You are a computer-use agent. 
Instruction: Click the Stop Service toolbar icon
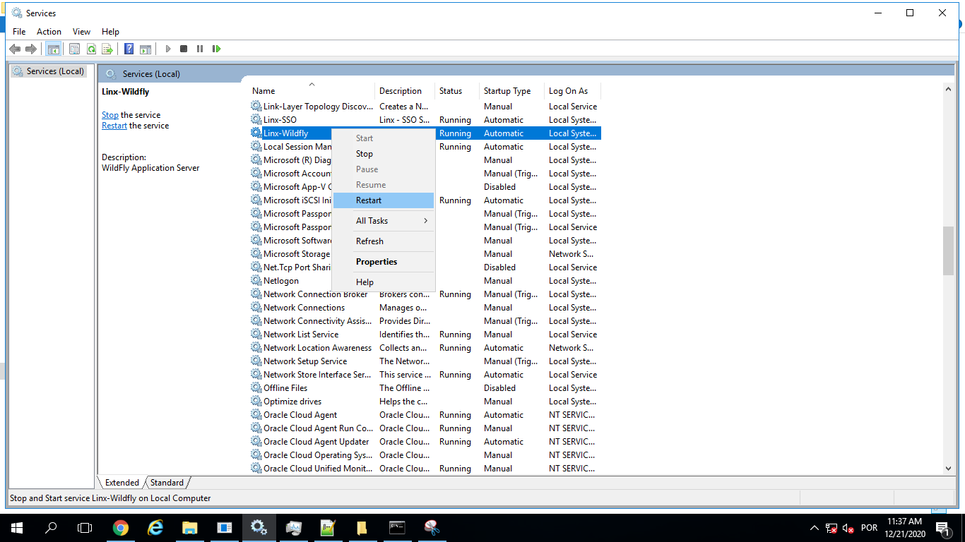pyautogui.click(x=184, y=49)
